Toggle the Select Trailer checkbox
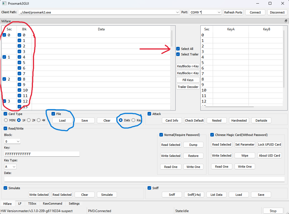The width and height of the screenshot is (289, 214). coord(178,54)
